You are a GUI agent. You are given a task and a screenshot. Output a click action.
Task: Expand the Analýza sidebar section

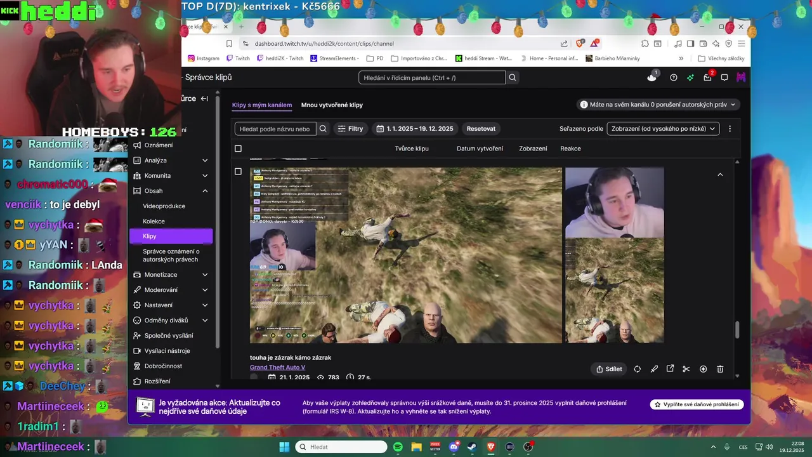tap(205, 161)
